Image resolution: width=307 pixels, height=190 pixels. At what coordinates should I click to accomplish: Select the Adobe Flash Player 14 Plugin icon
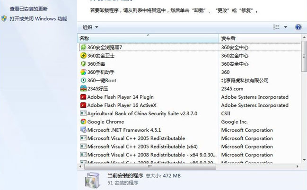83,97
